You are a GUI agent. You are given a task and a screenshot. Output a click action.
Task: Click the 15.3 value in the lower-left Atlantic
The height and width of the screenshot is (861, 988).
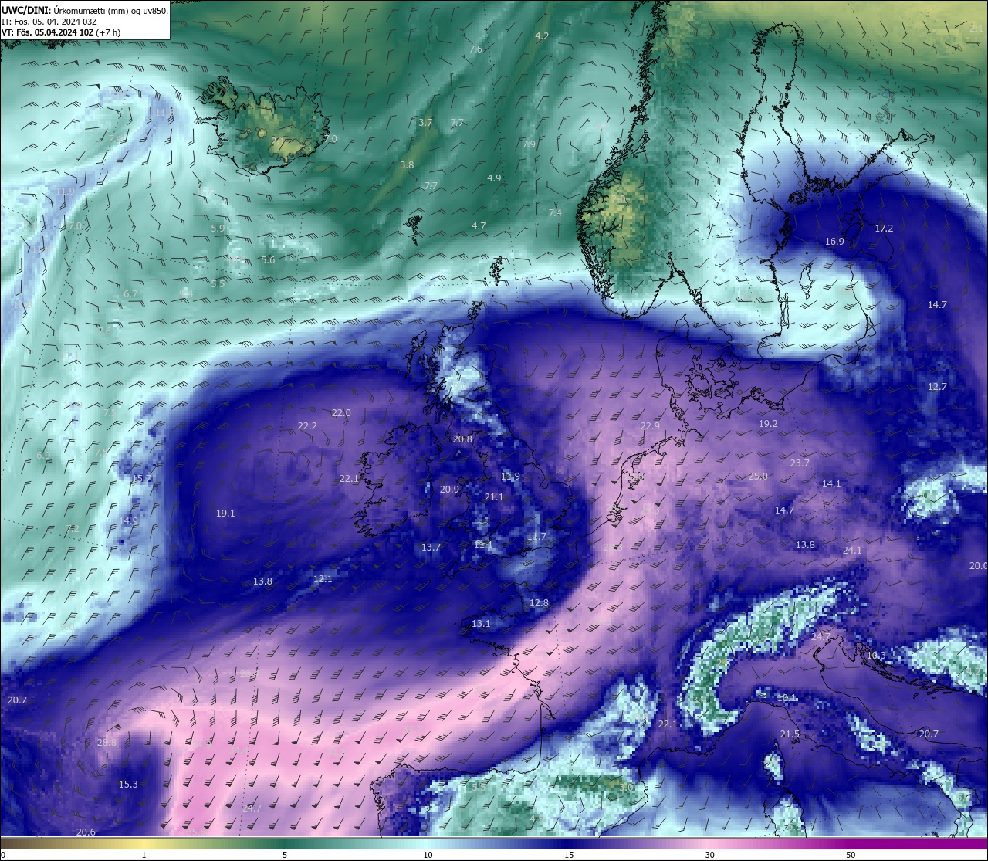pyautogui.click(x=128, y=785)
